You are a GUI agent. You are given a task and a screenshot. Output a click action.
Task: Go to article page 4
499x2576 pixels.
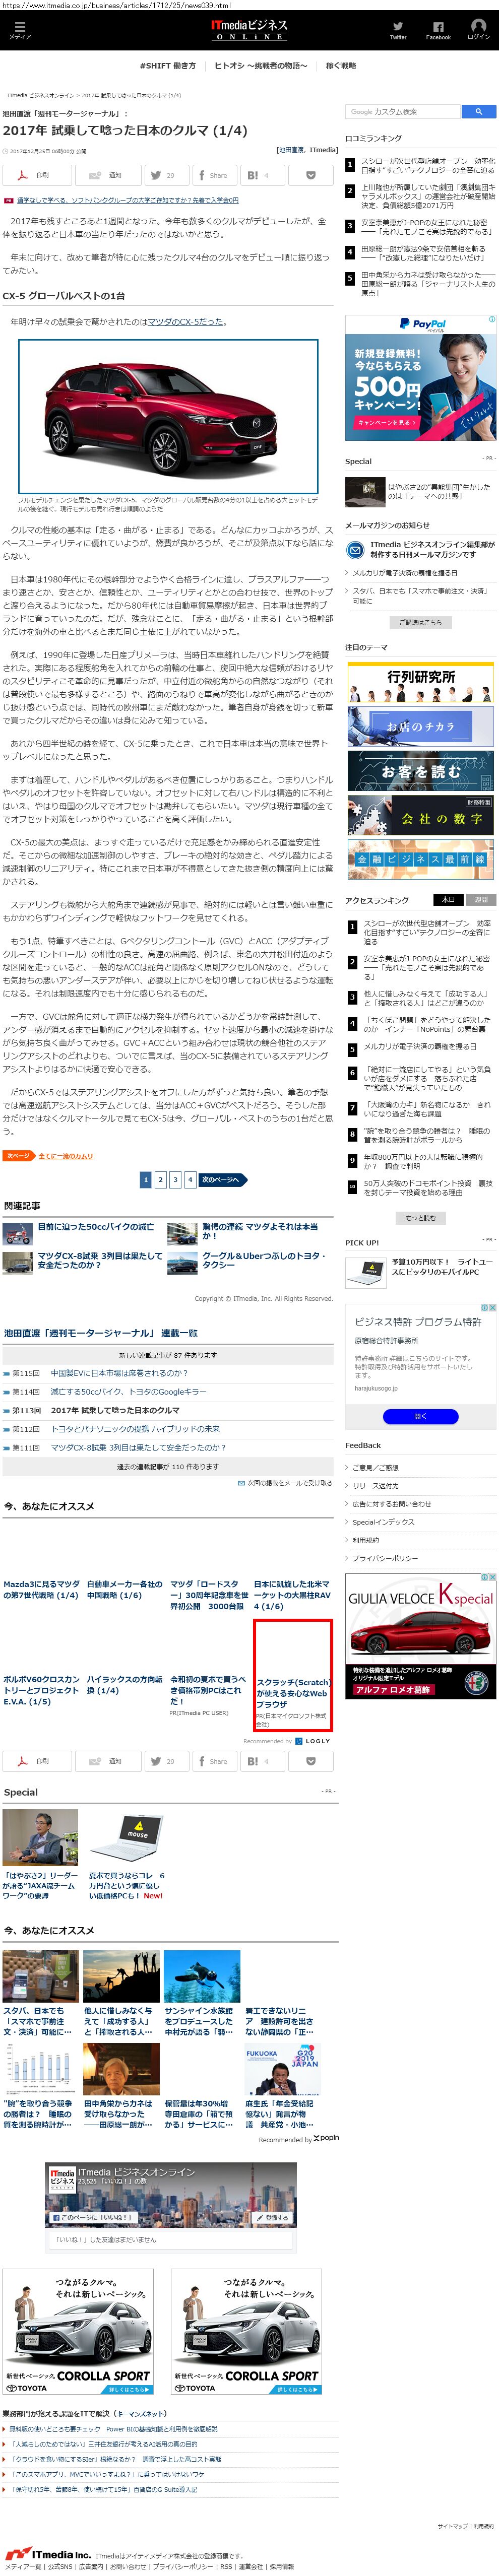pos(190,1180)
